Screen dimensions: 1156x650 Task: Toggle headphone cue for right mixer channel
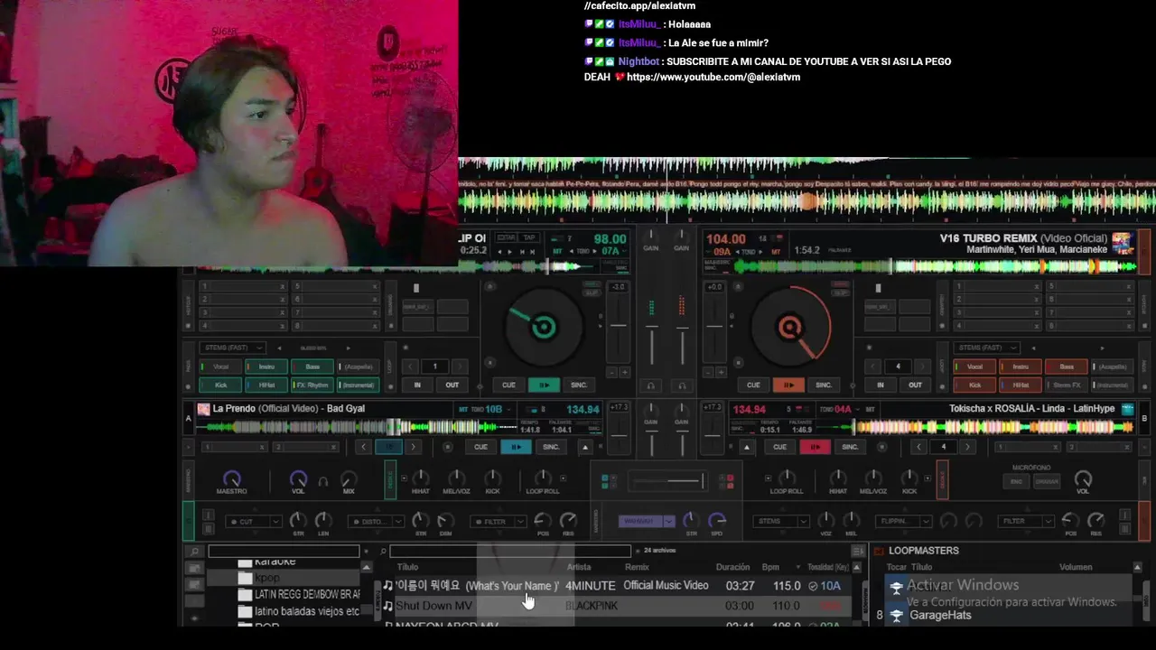click(x=682, y=385)
